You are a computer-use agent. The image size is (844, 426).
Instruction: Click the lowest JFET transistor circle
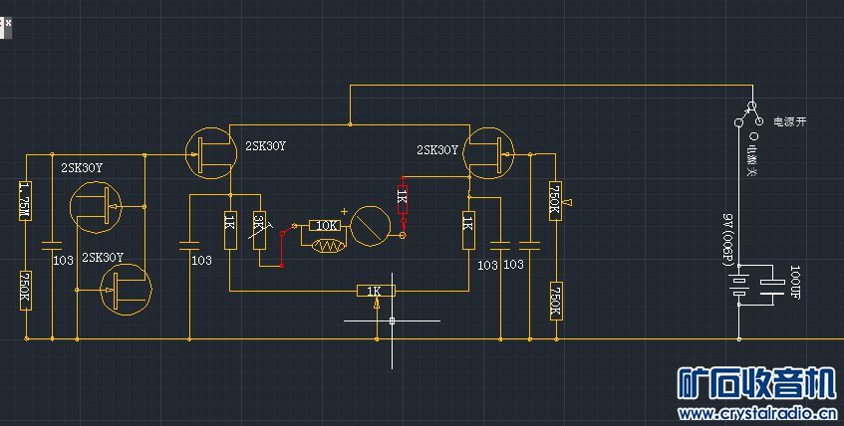tap(127, 290)
